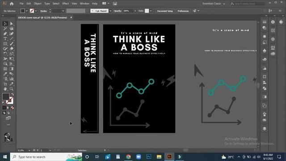The height and width of the screenshot is (161, 286).
Task: Switch to Draw Behind mode
Action: click(8, 113)
